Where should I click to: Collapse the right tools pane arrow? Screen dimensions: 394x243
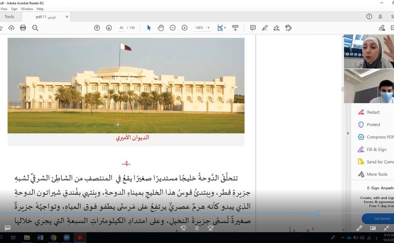click(x=348, y=133)
